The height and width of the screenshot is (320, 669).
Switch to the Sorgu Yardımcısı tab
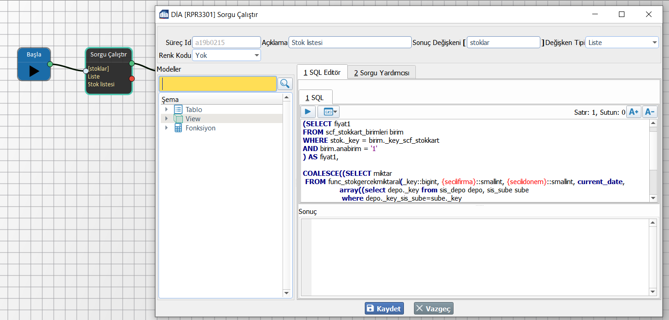(381, 73)
